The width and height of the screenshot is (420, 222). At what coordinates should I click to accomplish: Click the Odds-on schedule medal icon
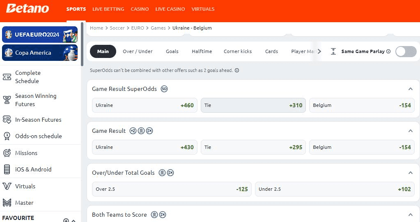pyautogui.click(x=7, y=136)
